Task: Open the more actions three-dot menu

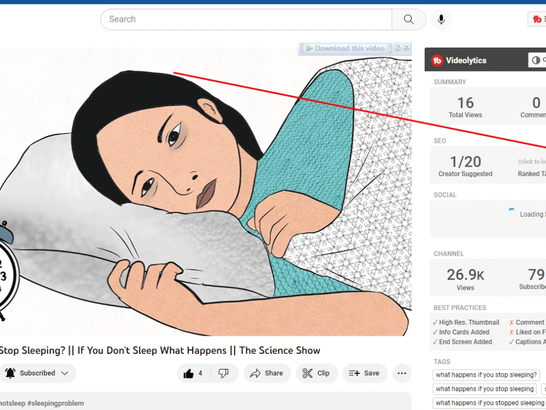Action: click(402, 373)
